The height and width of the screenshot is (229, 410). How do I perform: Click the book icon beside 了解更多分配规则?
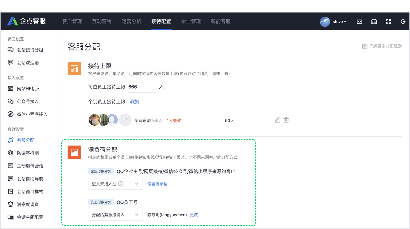(365, 46)
